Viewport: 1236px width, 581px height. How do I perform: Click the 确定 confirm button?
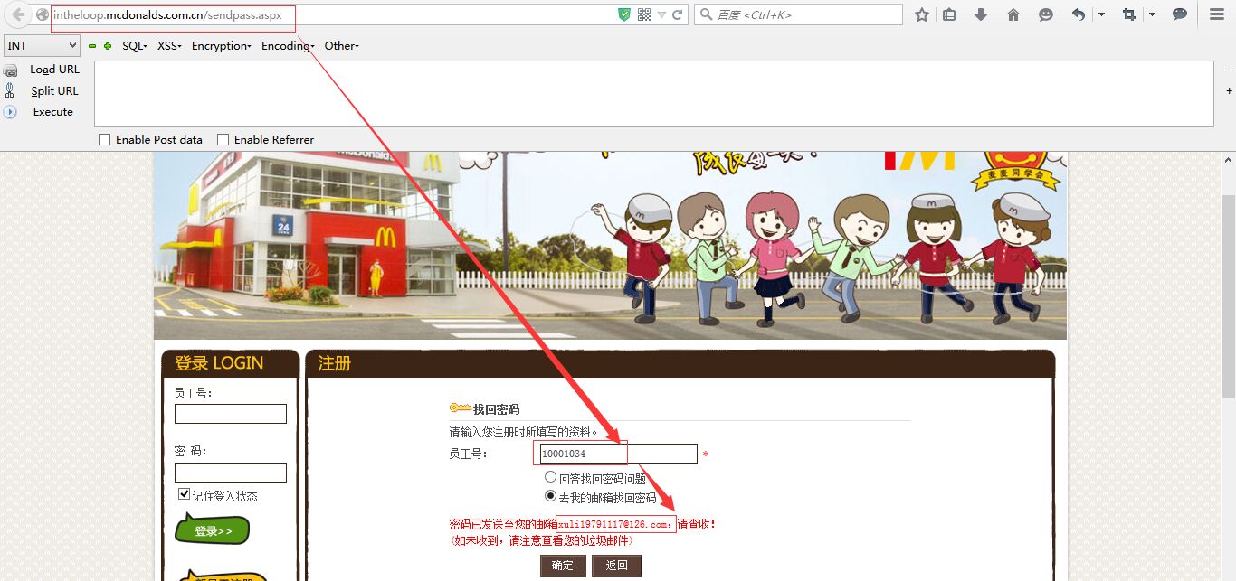[563, 566]
